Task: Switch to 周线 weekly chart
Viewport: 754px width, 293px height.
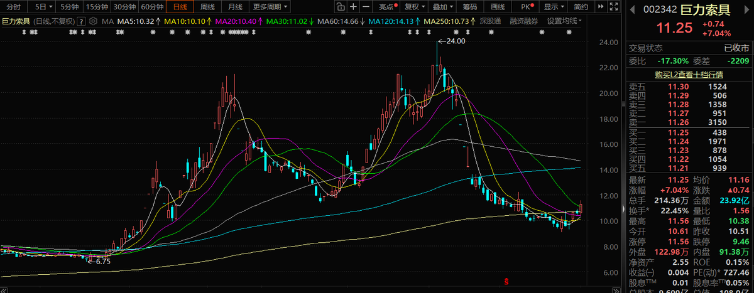Action: coord(207,7)
